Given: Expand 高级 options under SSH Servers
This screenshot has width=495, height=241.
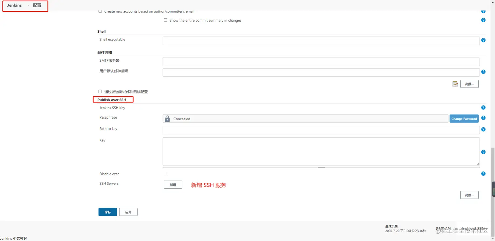Looking at the screenshot, I should coord(469,195).
